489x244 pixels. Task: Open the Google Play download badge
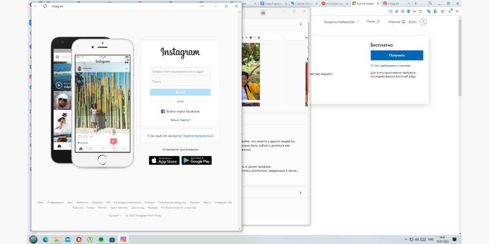pos(196,160)
